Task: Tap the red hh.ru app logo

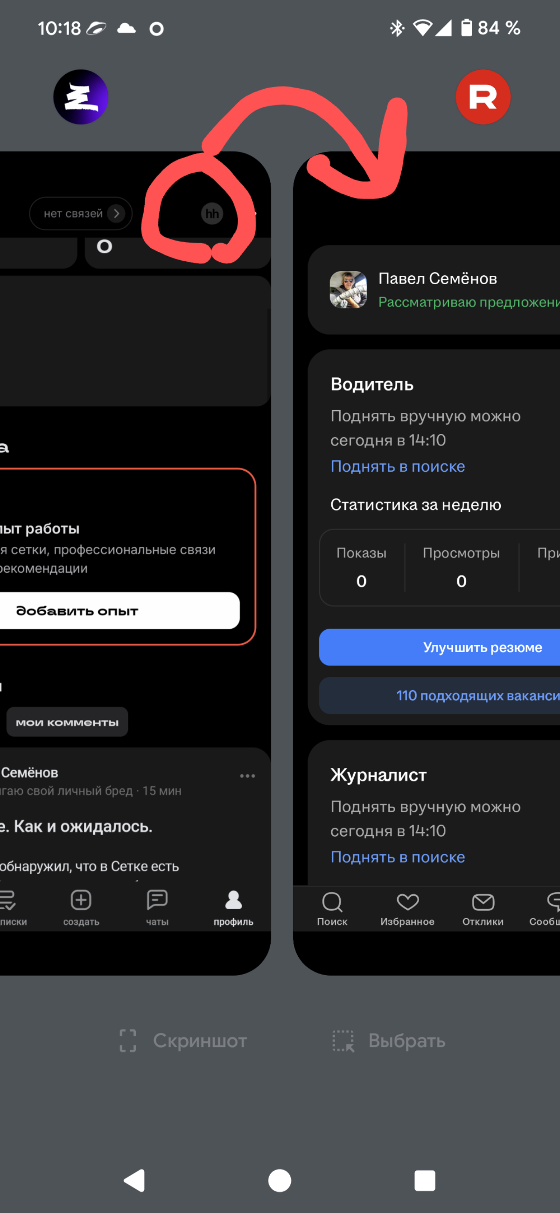Action: [x=483, y=97]
